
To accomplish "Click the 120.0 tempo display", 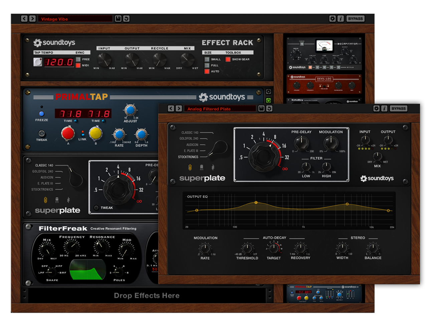I will point(59,62).
